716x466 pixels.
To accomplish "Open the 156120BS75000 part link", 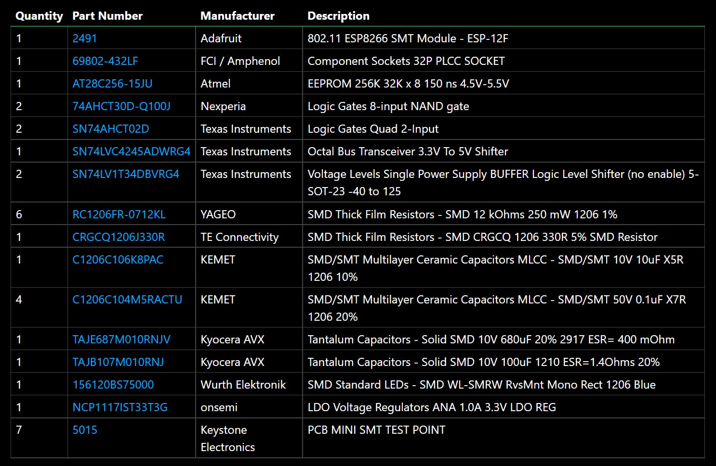I will (113, 385).
